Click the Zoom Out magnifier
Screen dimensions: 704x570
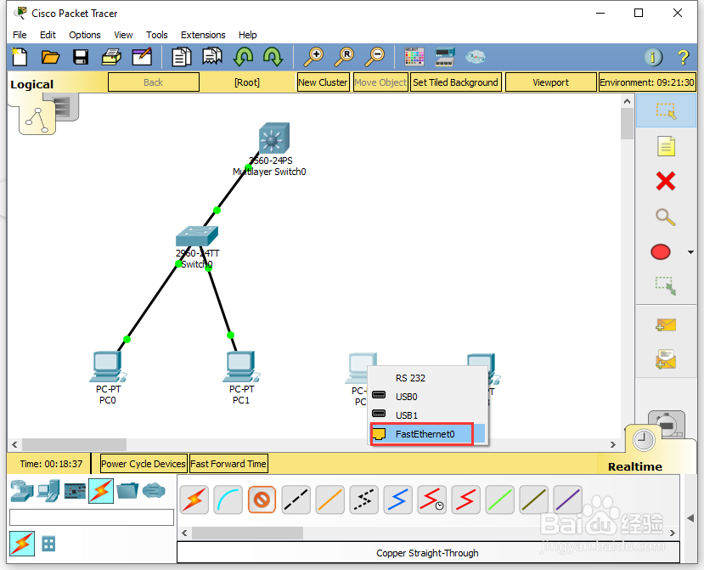click(x=375, y=57)
